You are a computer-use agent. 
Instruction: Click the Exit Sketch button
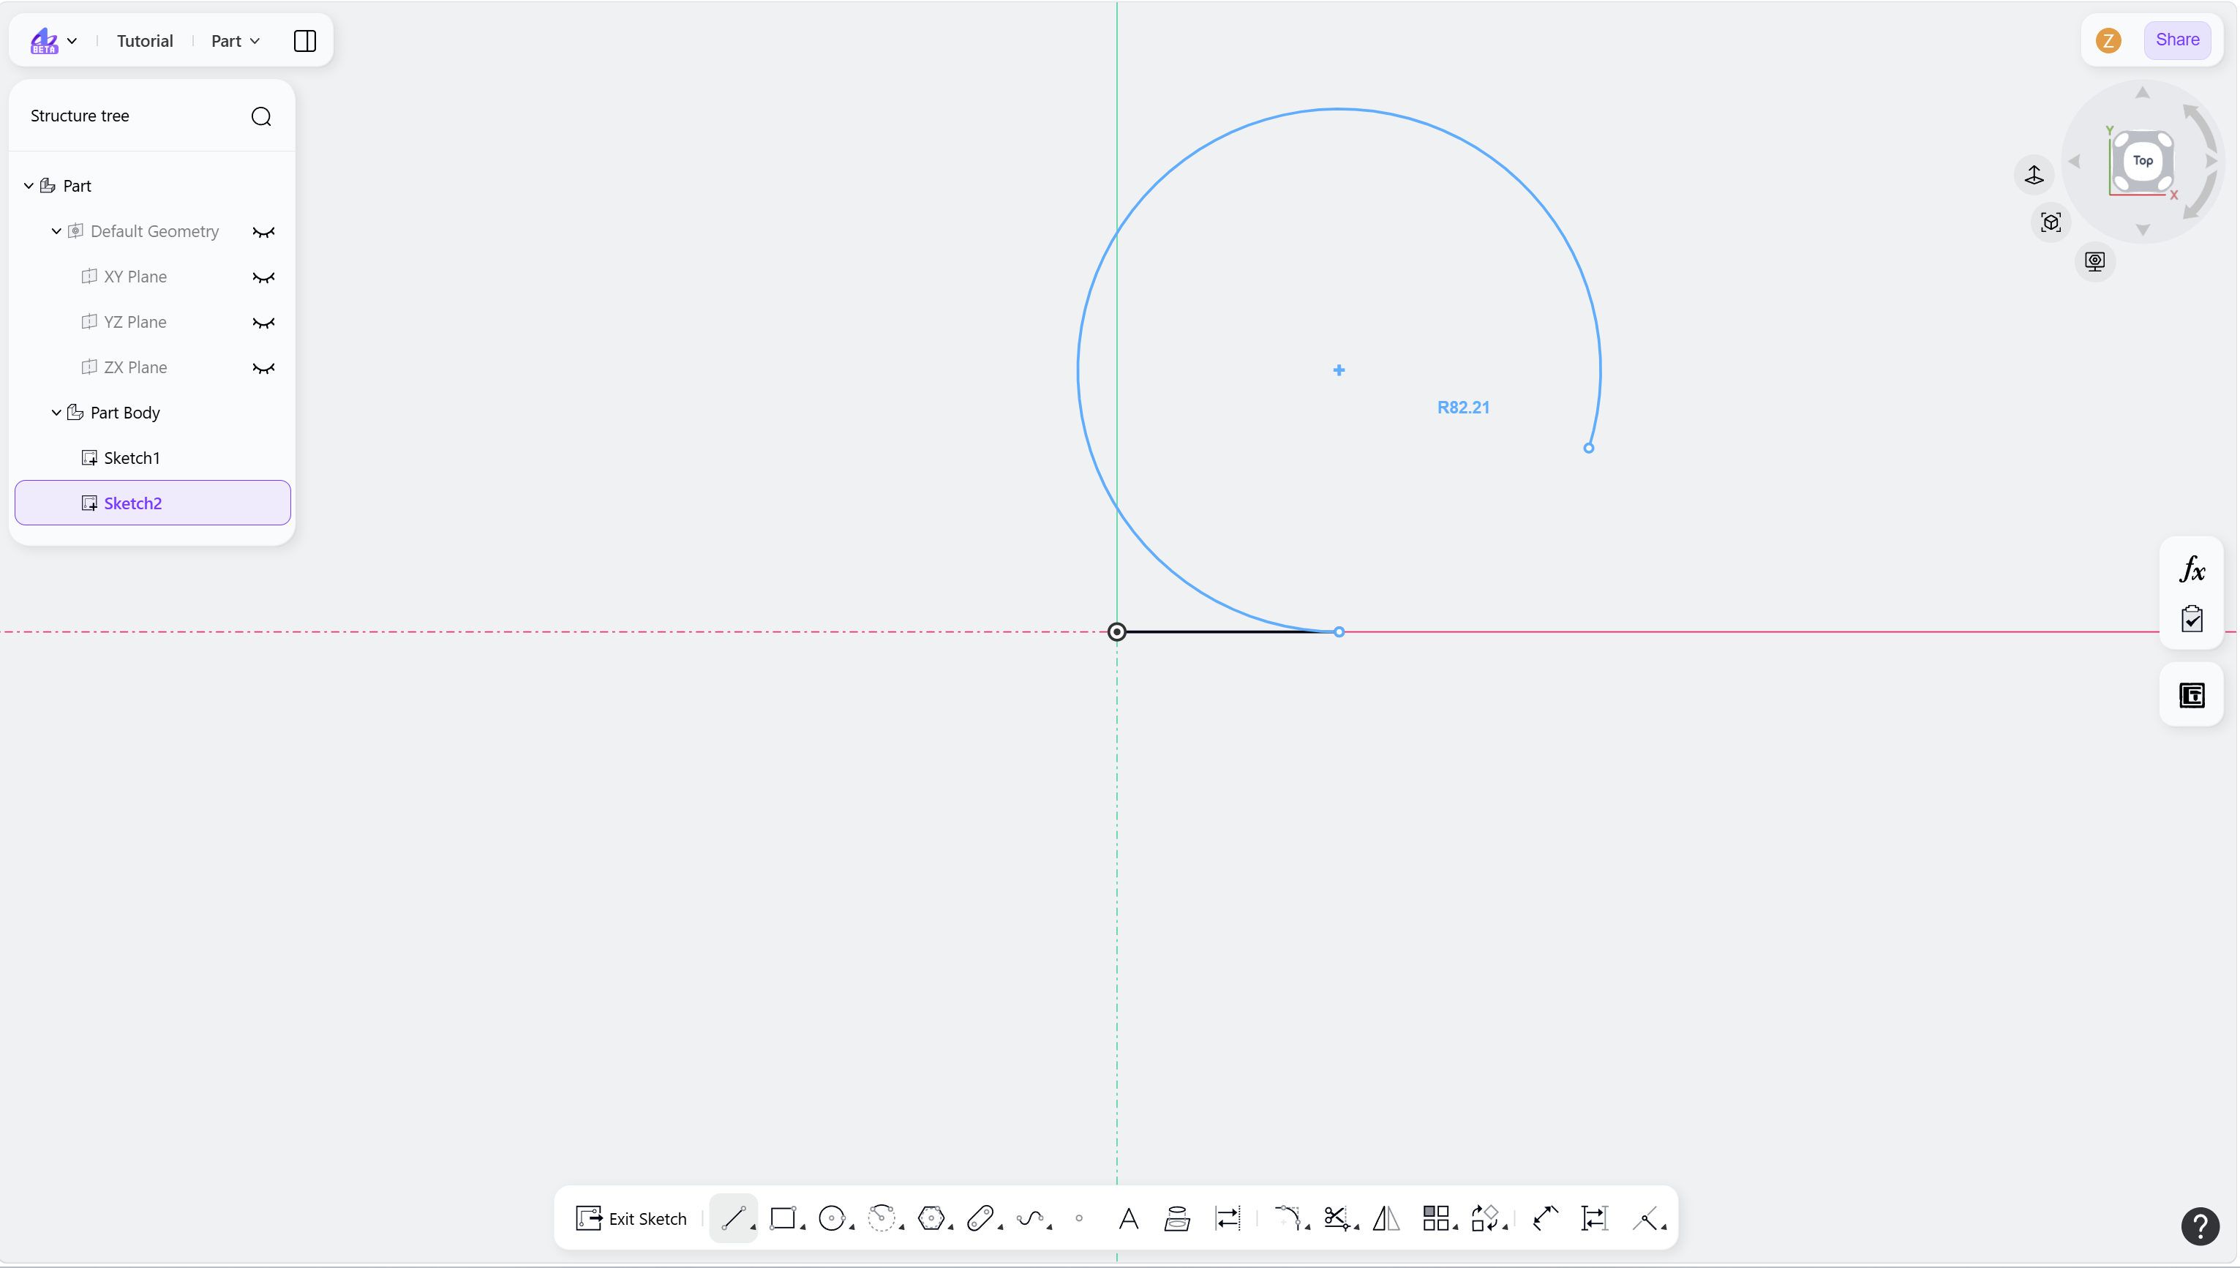(x=631, y=1218)
